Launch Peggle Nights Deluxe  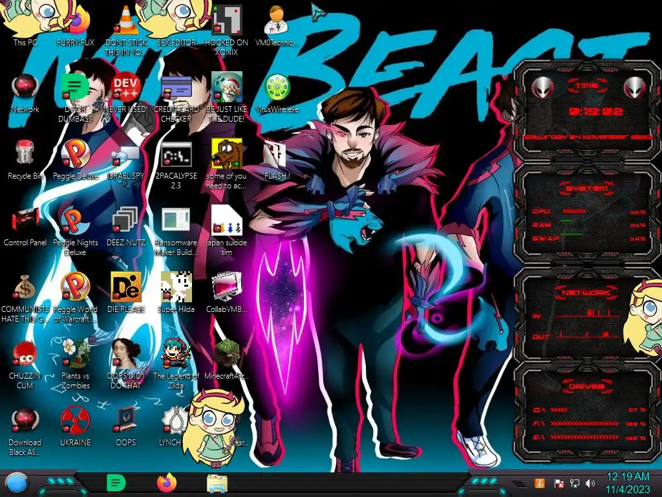(75, 221)
